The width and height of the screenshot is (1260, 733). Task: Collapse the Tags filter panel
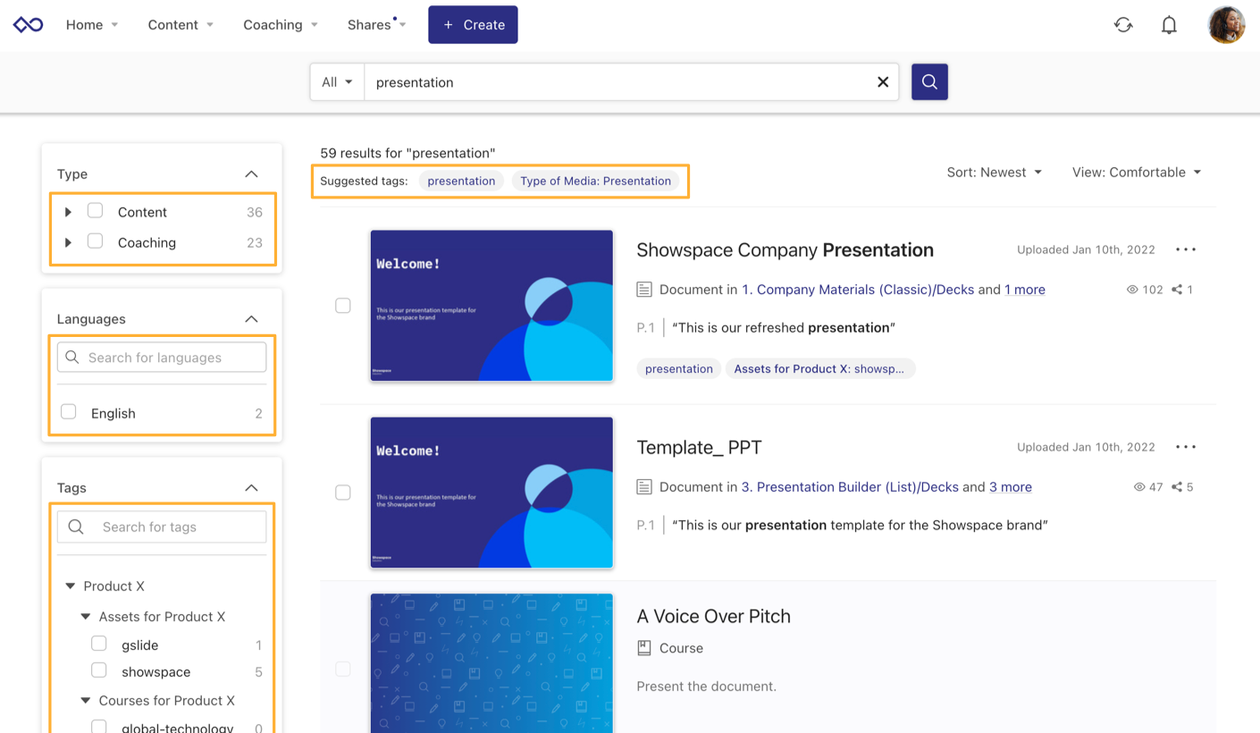pyautogui.click(x=251, y=488)
